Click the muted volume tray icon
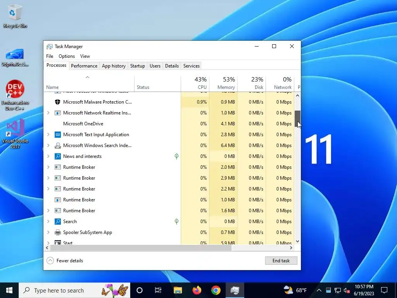This screenshot has width=397, height=298. (x=347, y=290)
